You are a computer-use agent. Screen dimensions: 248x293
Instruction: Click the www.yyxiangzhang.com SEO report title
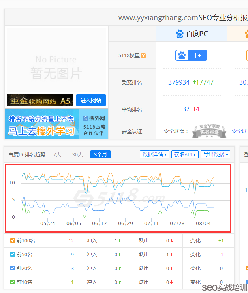(x=183, y=17)
